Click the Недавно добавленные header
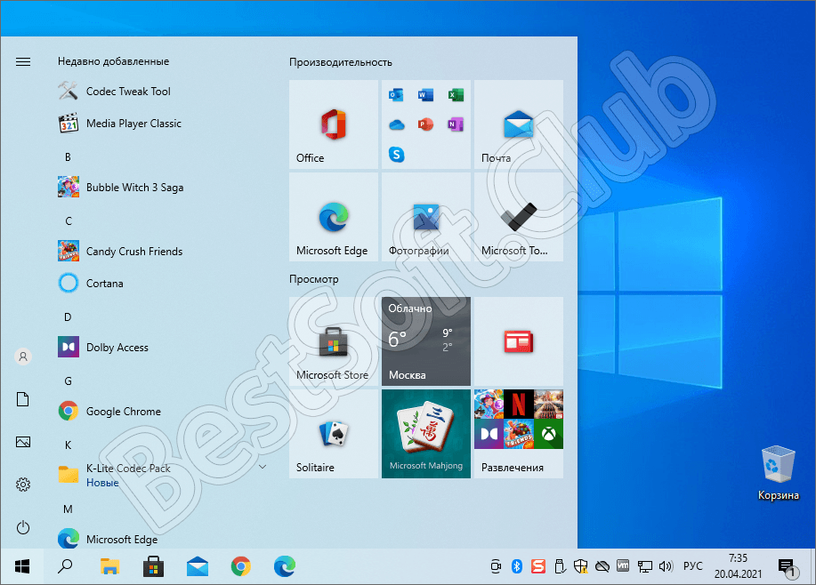The width and height of the screenshot is (816, 585). (113, 61)
